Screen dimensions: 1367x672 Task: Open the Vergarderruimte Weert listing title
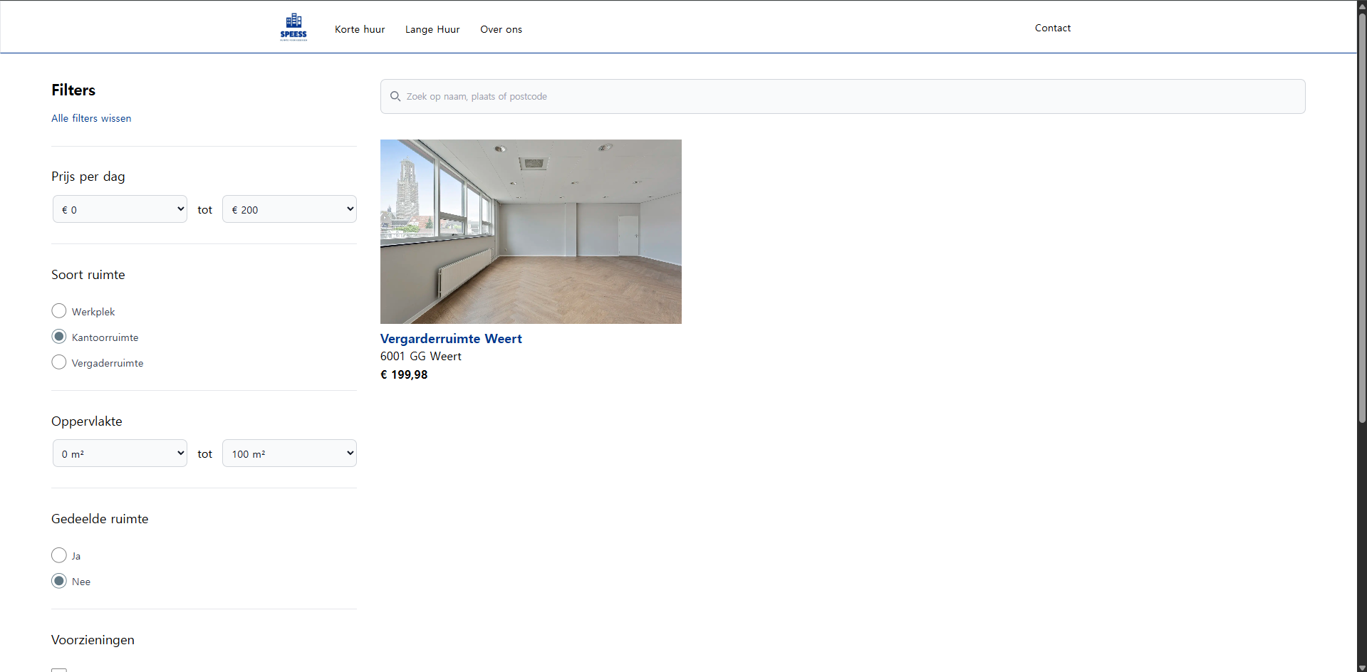coord(451,339)
